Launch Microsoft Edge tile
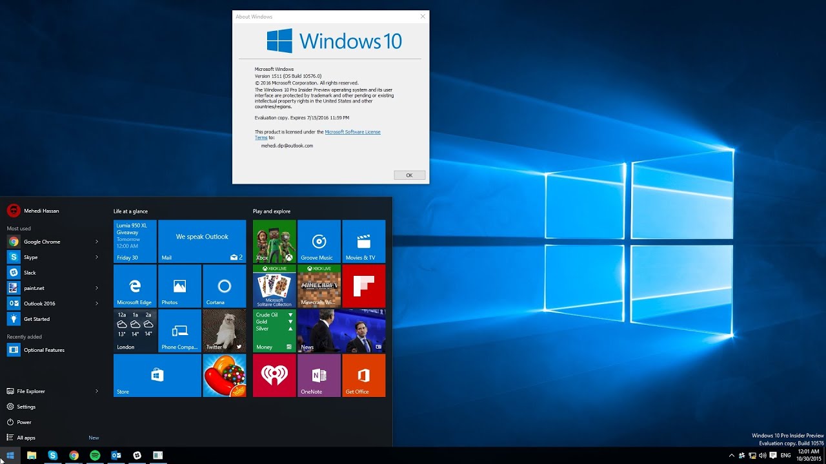Viewport: 826px width, 464px height. point(135,286)
